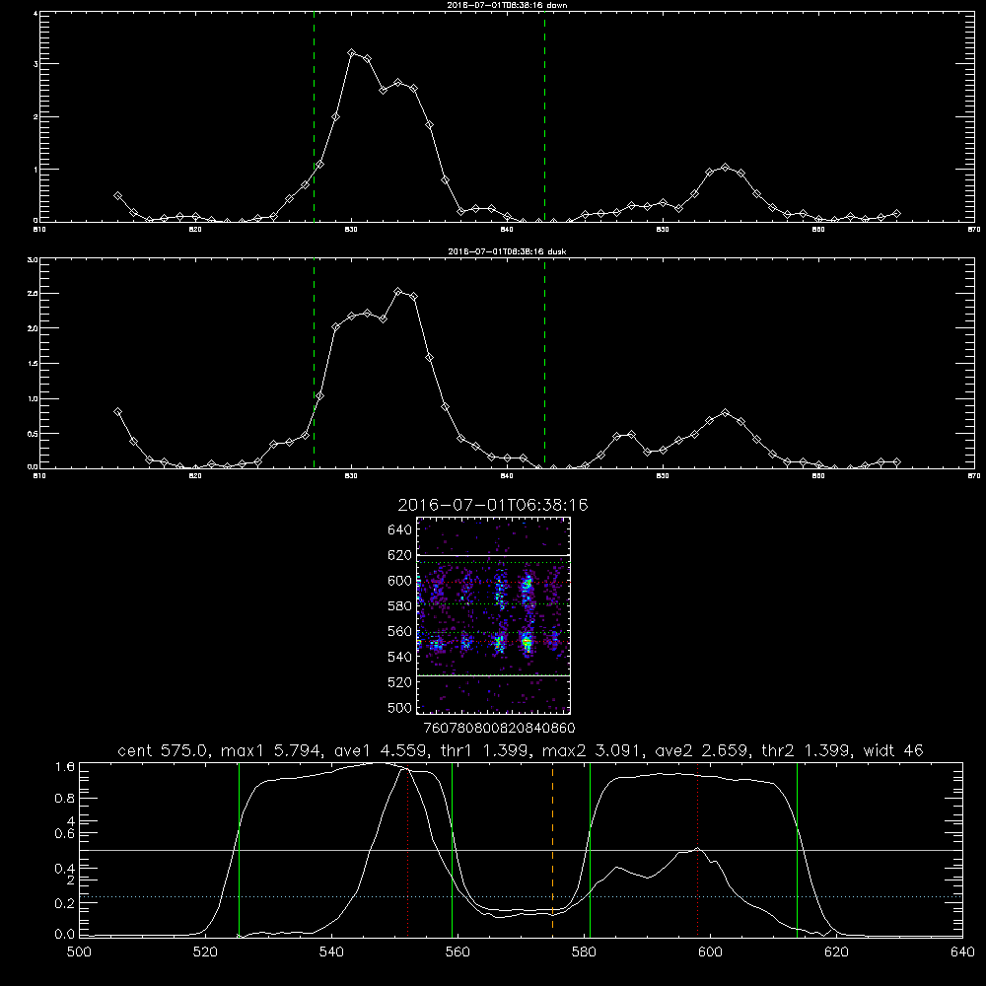Click last data point of dawn curve
This screenshot has width=986, height=986.
tap(896, 214)
